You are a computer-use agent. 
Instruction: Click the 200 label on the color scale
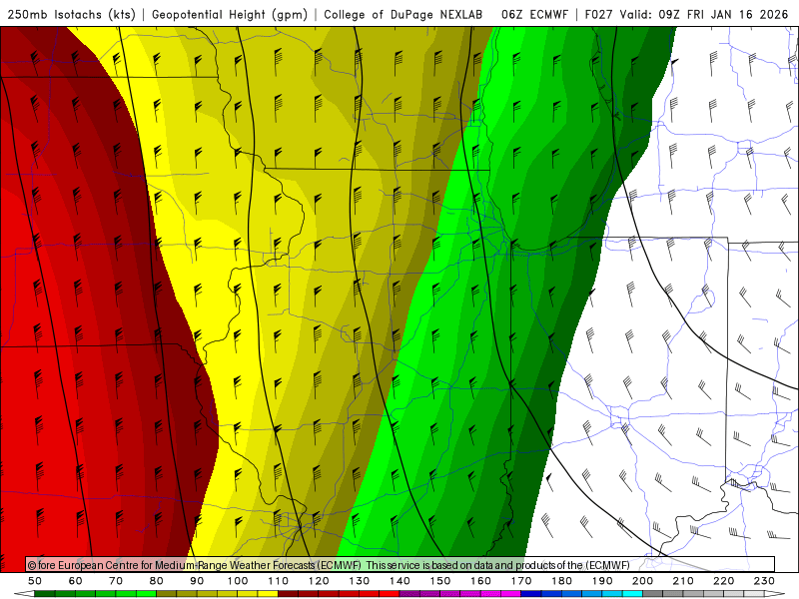pyautogui.click(x=642, y=581)
